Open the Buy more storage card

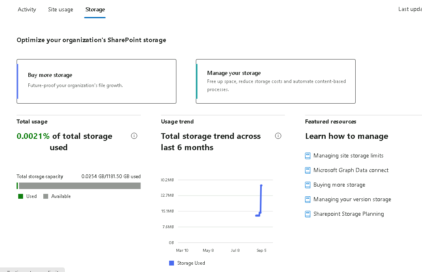(x=96, y=81)
